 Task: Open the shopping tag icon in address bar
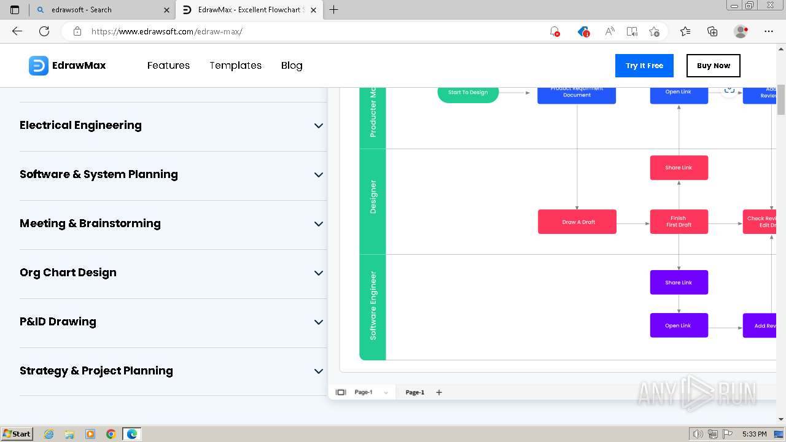click(x=583, y=31)
